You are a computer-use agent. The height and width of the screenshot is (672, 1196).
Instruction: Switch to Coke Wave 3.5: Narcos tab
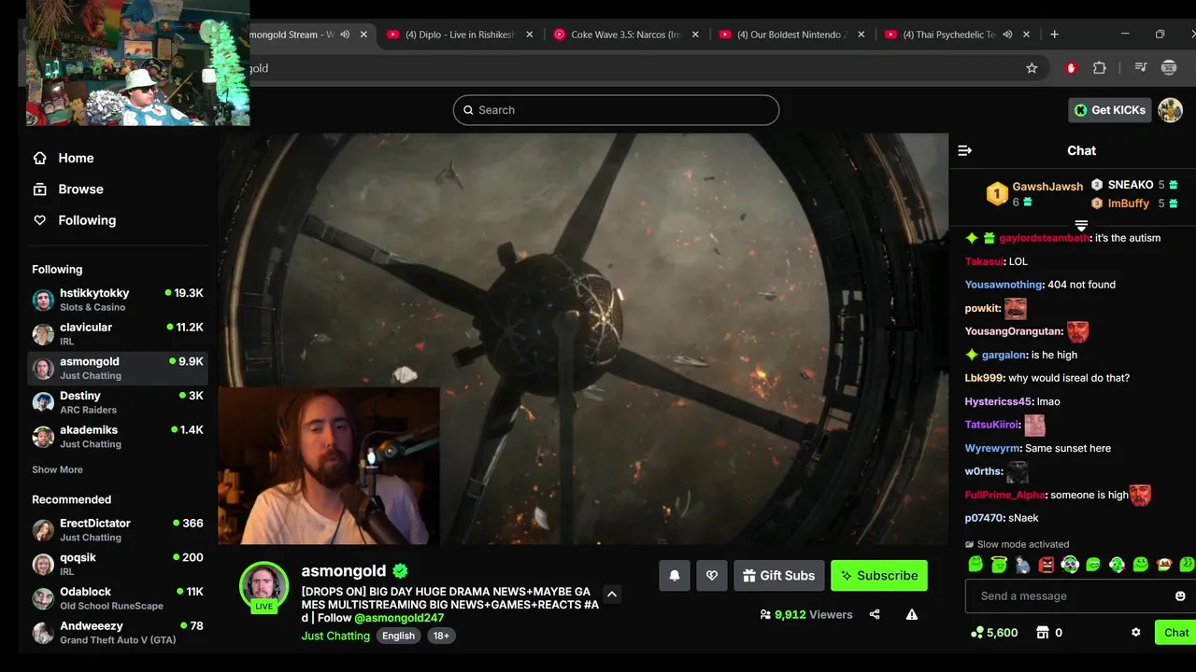[625, 35]
